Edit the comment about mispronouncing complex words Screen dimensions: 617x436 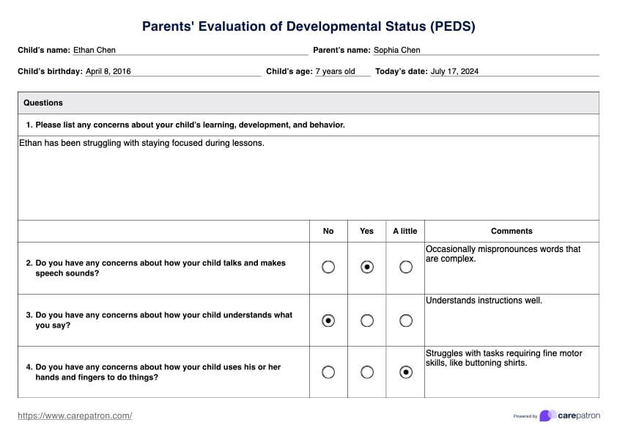coord(511,268)
